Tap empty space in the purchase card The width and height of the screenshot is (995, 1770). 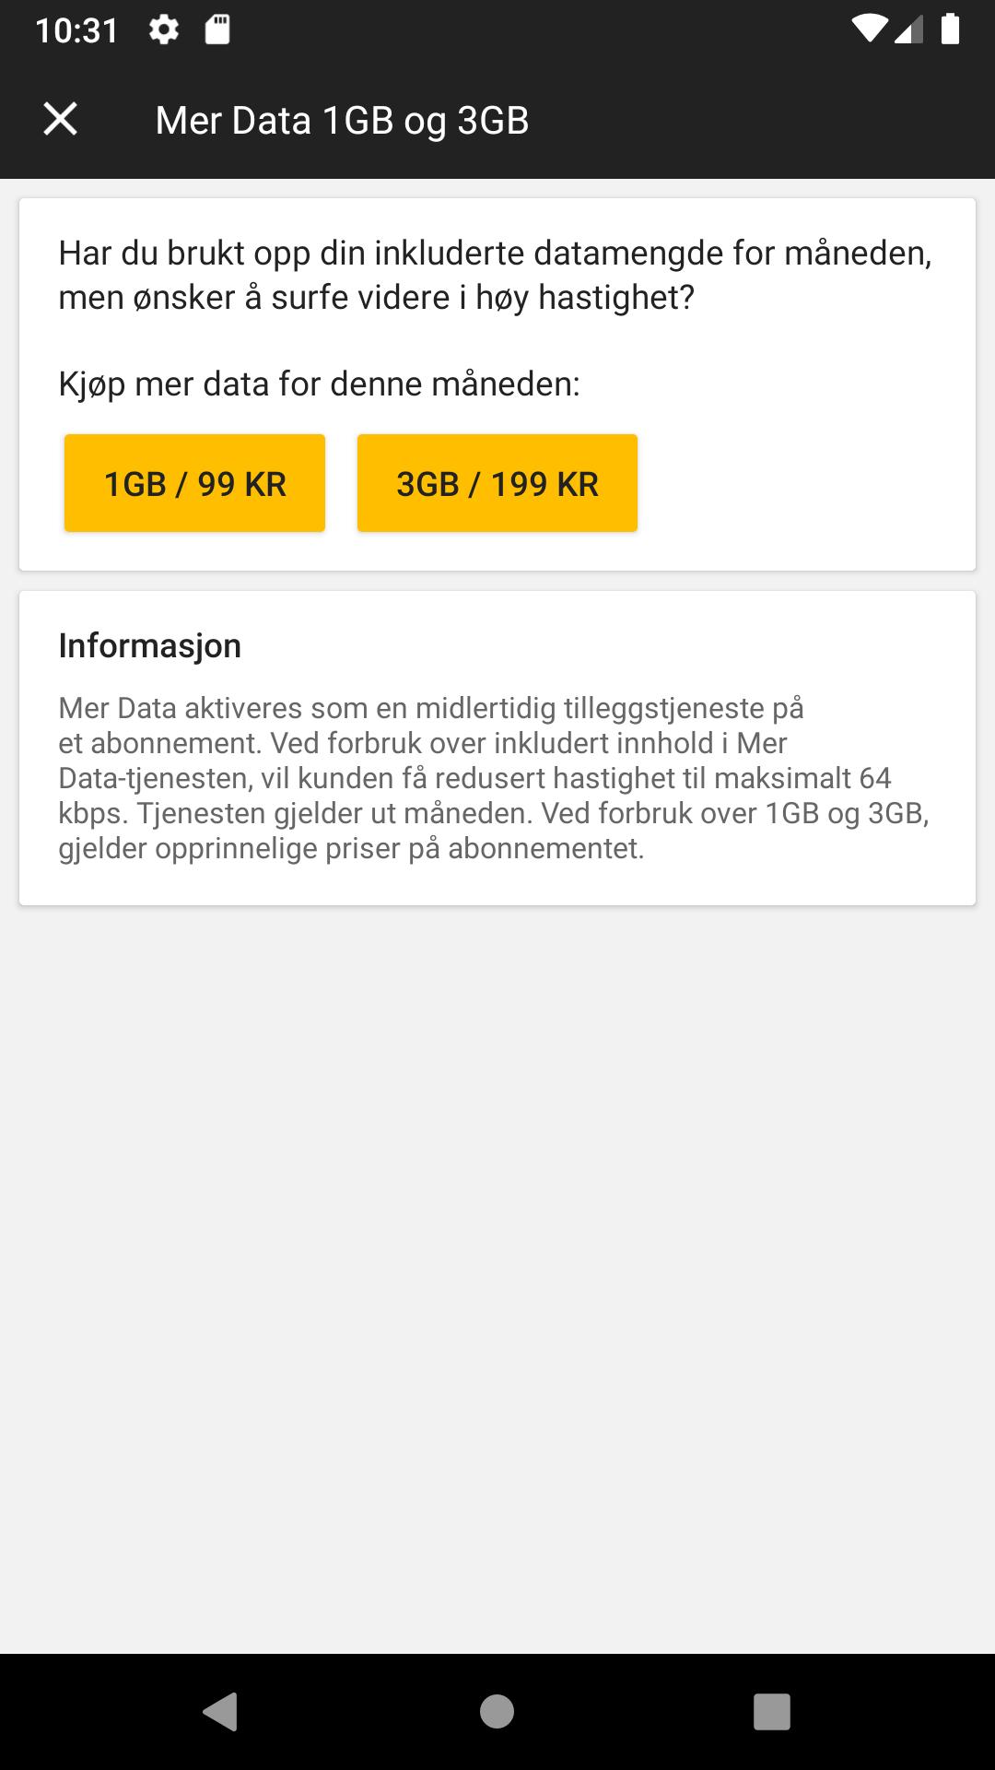coord(802,484)
